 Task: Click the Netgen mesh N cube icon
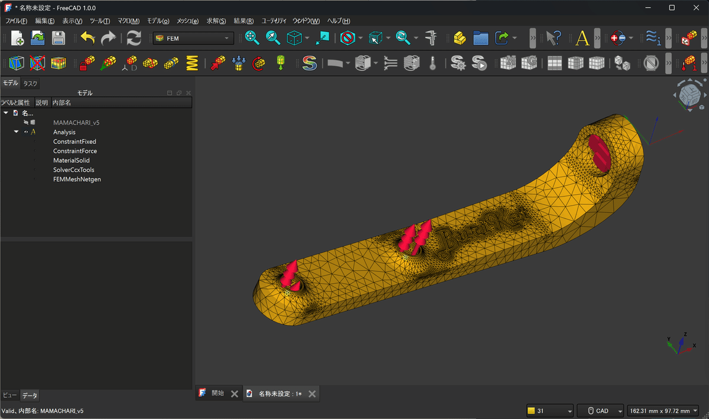(x=508, y=63)
